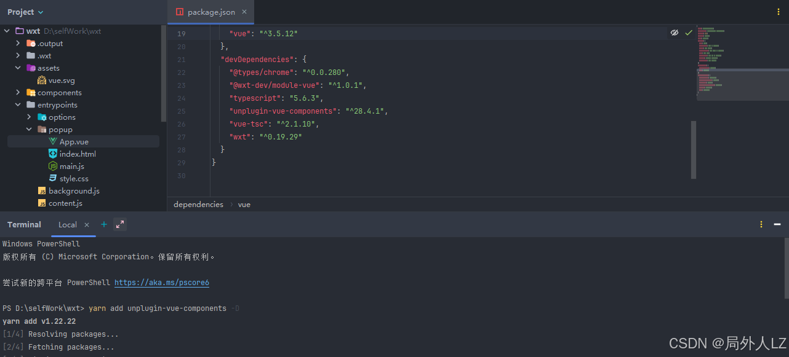Open the Project view dropdown
Screen dimensions: 789x357
25,12
